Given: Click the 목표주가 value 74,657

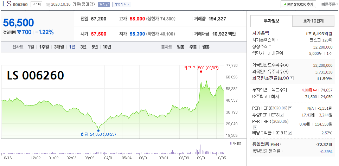Looking at the screenshot, I should pyautogui.click(x=326, y=90).
